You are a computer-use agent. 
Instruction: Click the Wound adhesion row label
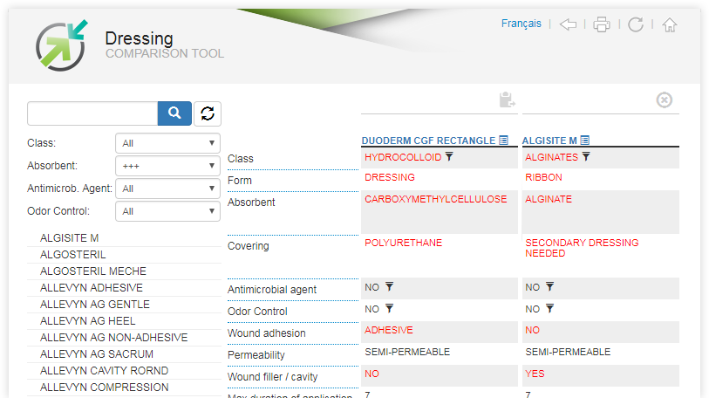[x=267, y=333]
